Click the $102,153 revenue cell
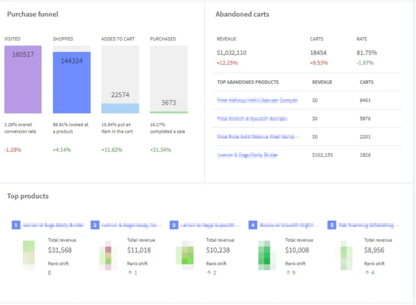The width and height of the screenshot is (416, 305). point(322,155)
